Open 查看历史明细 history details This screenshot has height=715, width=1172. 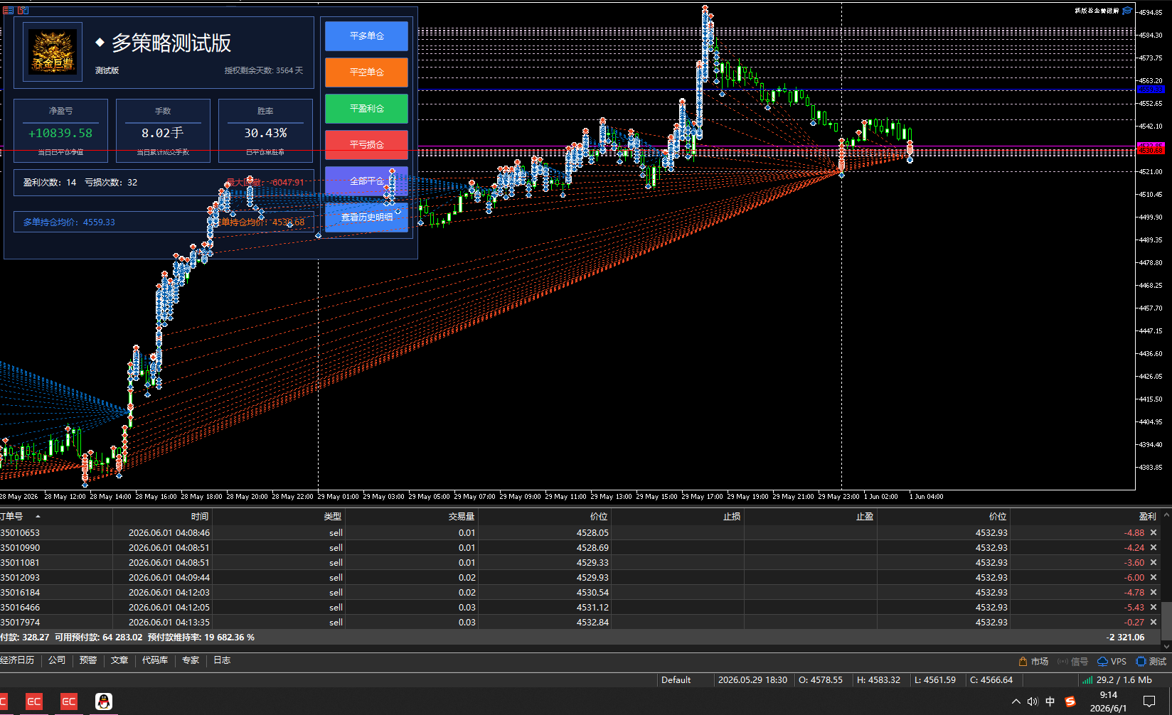[366, 217]
